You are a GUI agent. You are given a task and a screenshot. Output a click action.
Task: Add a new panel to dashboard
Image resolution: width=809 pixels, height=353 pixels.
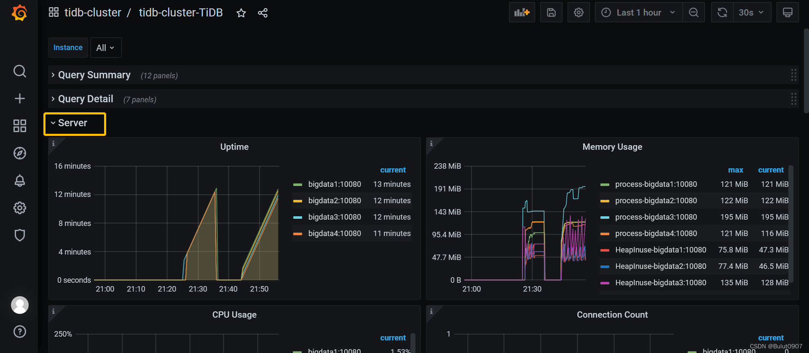[x=522, y=13]
